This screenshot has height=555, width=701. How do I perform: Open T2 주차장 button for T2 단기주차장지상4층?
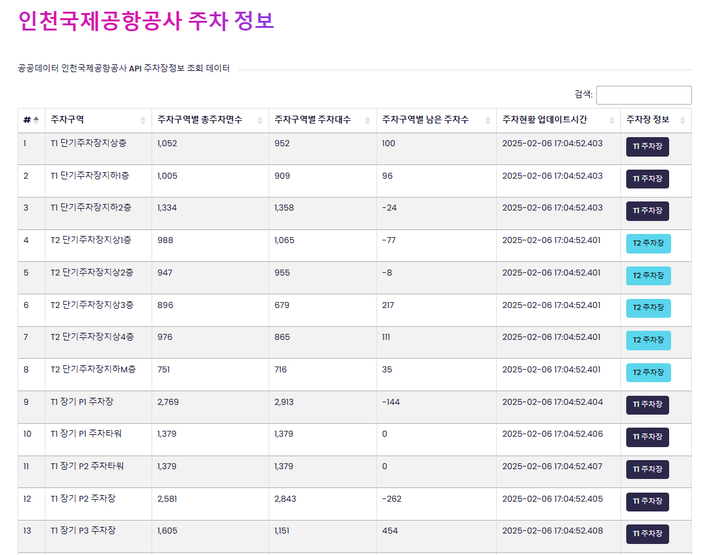648,340
